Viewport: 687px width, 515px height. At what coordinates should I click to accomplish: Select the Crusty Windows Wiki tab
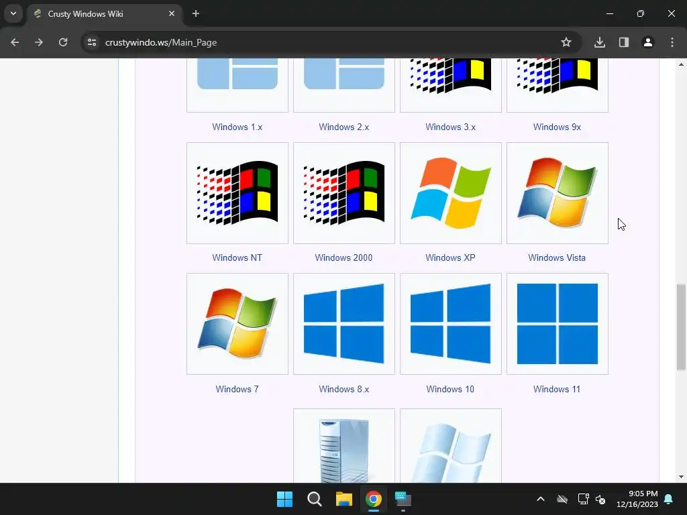pos(105,14)
